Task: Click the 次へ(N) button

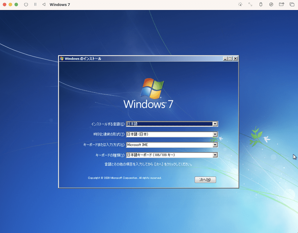Action: pos(205,180)
